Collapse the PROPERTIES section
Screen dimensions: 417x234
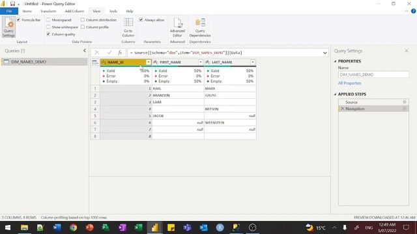(335, 61)
